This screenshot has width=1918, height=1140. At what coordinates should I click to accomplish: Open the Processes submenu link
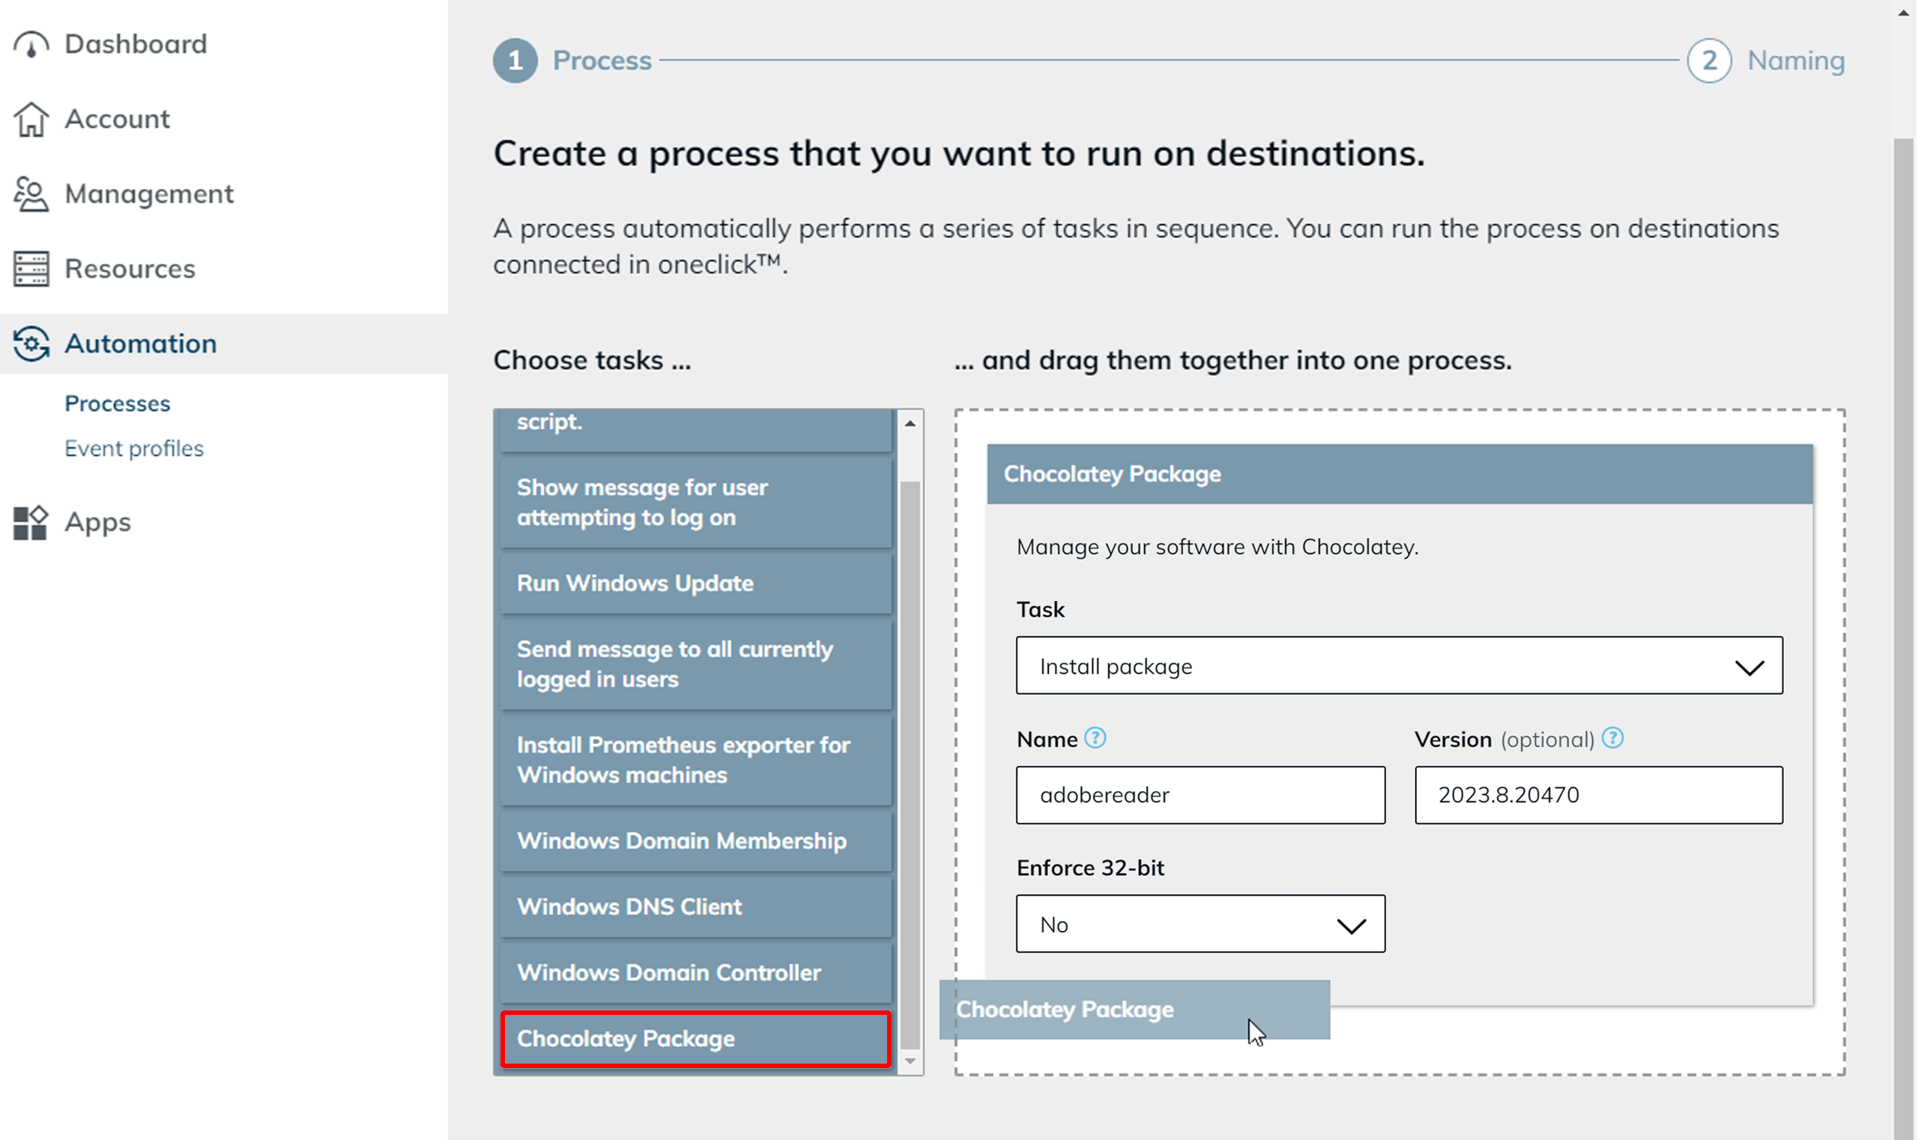coord(118,403)
